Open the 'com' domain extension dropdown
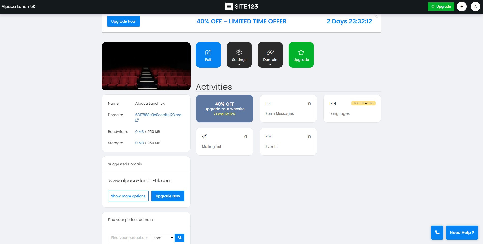483x244 pixels. [163, 238]
